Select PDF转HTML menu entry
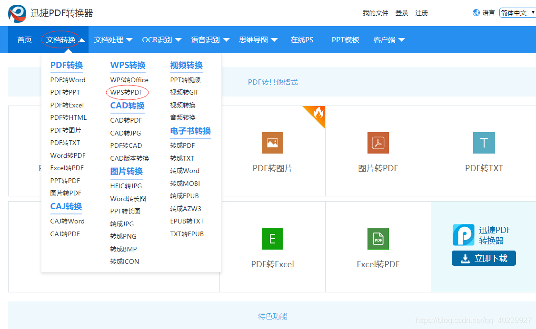536x329 pixels. 69,118
